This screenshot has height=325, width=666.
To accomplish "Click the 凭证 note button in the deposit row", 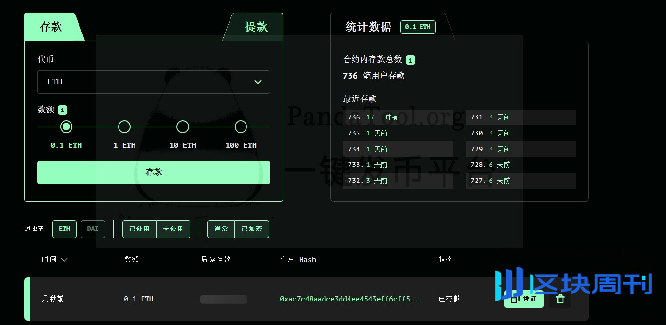I will tap(523, 299).
